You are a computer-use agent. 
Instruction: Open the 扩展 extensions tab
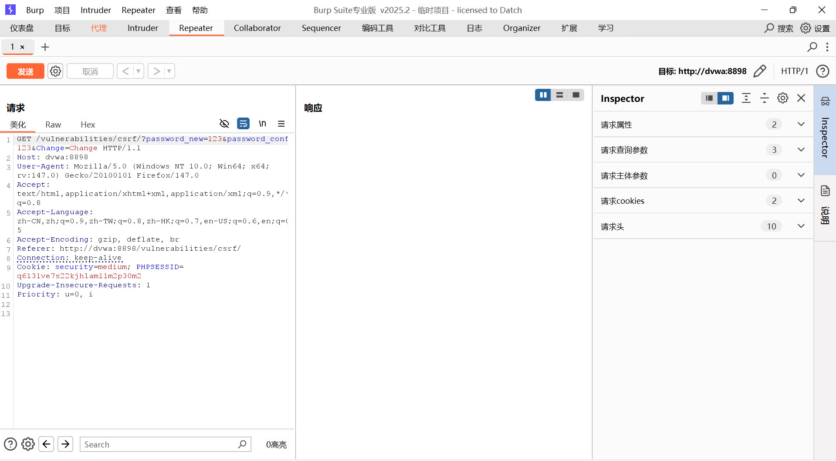coord(569,28)
